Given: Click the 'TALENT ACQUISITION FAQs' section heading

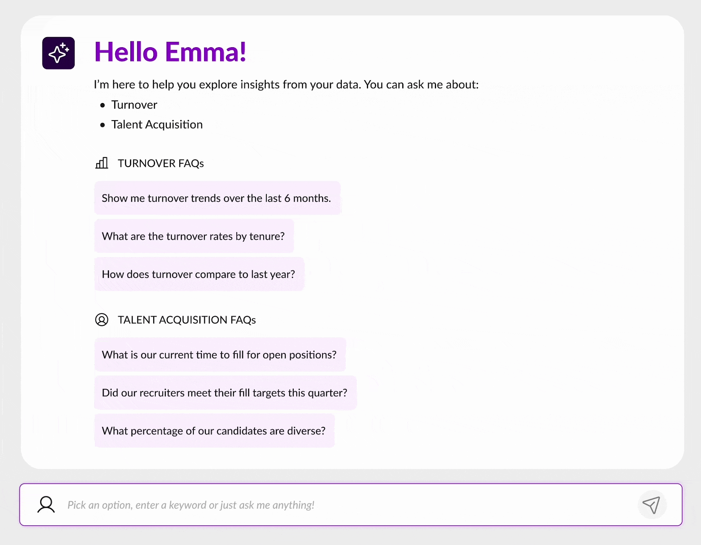Looking at the screenshot, I should (x=186, y=320).
